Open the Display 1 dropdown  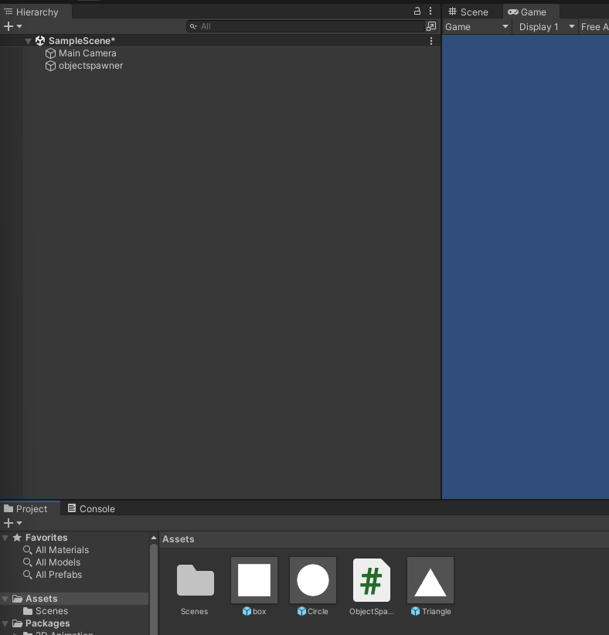pos(546,27)
